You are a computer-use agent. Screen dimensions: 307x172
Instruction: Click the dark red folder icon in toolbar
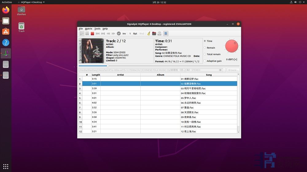[154, 34]
